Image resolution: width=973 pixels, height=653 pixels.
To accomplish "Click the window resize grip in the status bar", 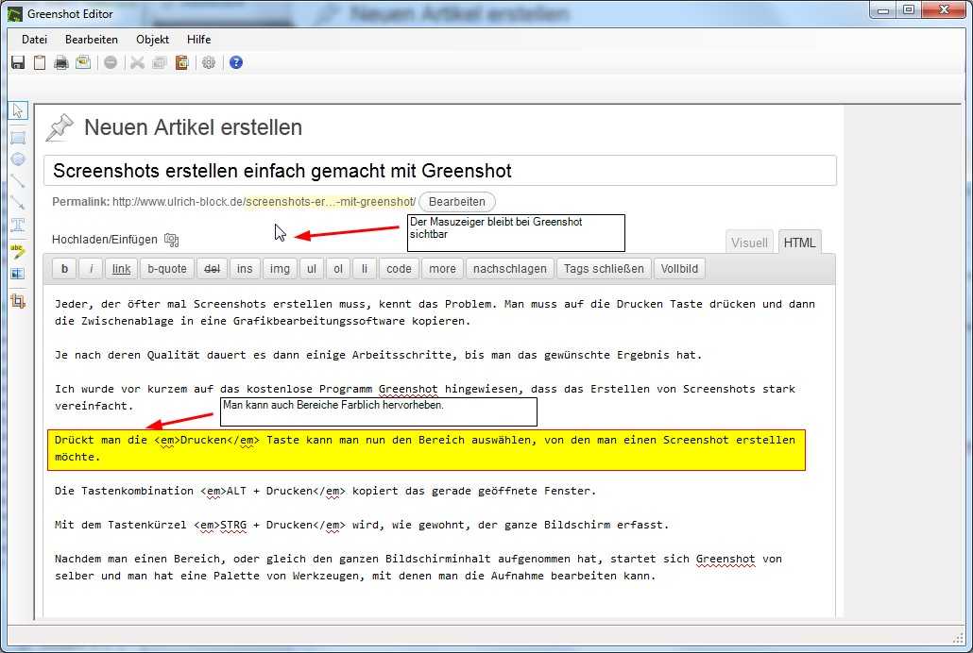I will tap(959, 638).
